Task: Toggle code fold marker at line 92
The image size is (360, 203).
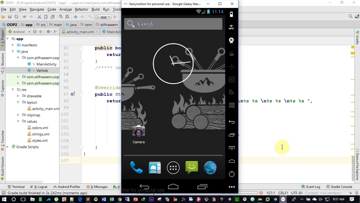Action: point(81,61)
